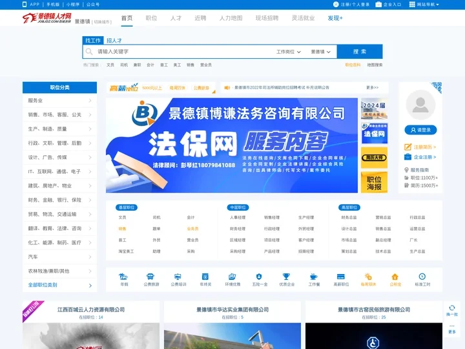Image resolution: width=465 pixels, height=349 pixels.
Task: Click the 年终奖 icon
Action: [205, 277]
